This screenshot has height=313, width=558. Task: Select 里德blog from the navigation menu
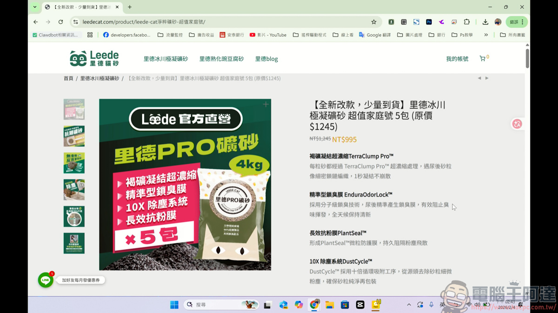click(x=266, y=58)
